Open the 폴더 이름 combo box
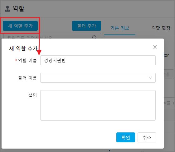The height and width of the screenshot is (152, 175). coord(98,78)
